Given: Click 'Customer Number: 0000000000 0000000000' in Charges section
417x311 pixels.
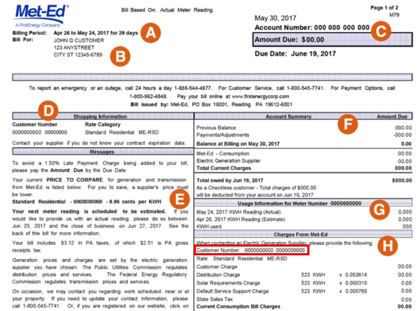Looking at the screenshot, I should 251,250.
